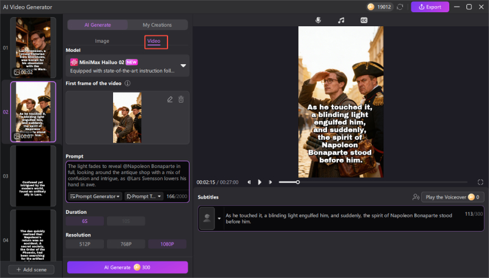Switch to the My Creations tab
Viewport: 489px width, 278px height.
click(x=157, y=25)
